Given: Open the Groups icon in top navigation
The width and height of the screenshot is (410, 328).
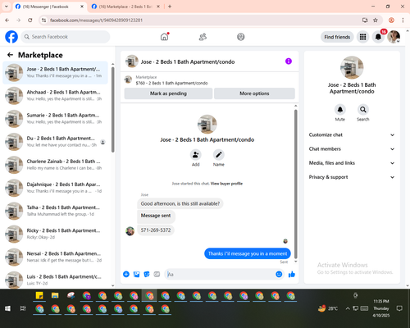Looking at the screenshot, I should click(x=241, y=37).
